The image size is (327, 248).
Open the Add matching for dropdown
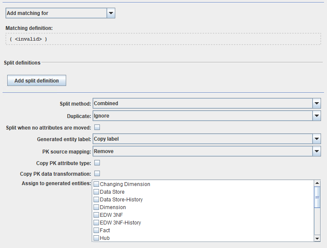tap(111, 13)
